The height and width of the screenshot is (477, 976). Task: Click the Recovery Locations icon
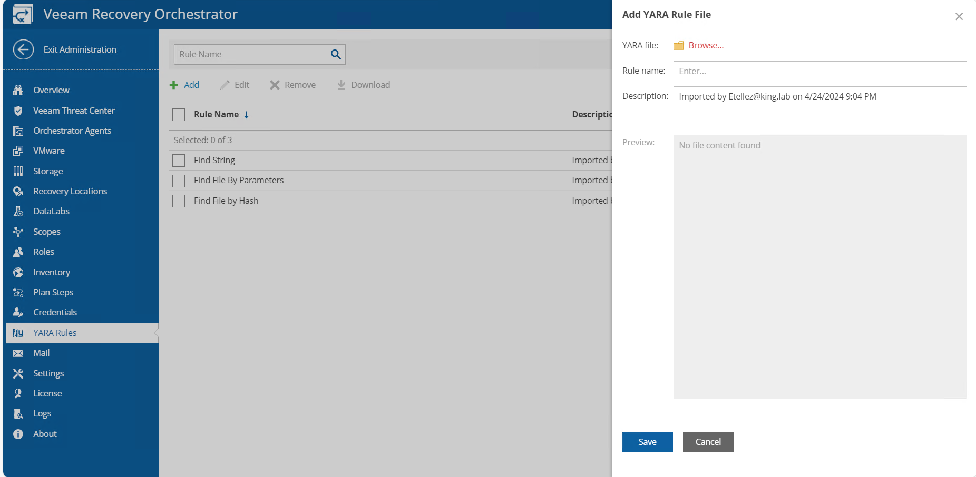(x=18, y=191)
